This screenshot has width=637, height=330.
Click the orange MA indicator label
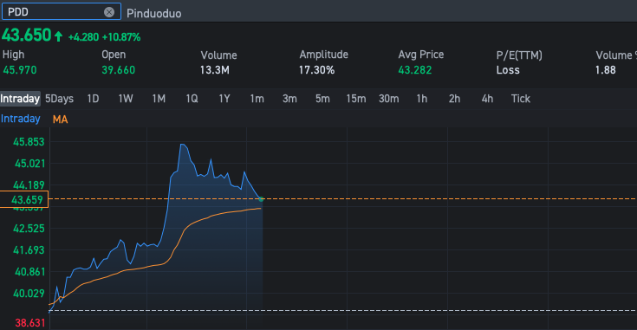[x=60, y=120]
